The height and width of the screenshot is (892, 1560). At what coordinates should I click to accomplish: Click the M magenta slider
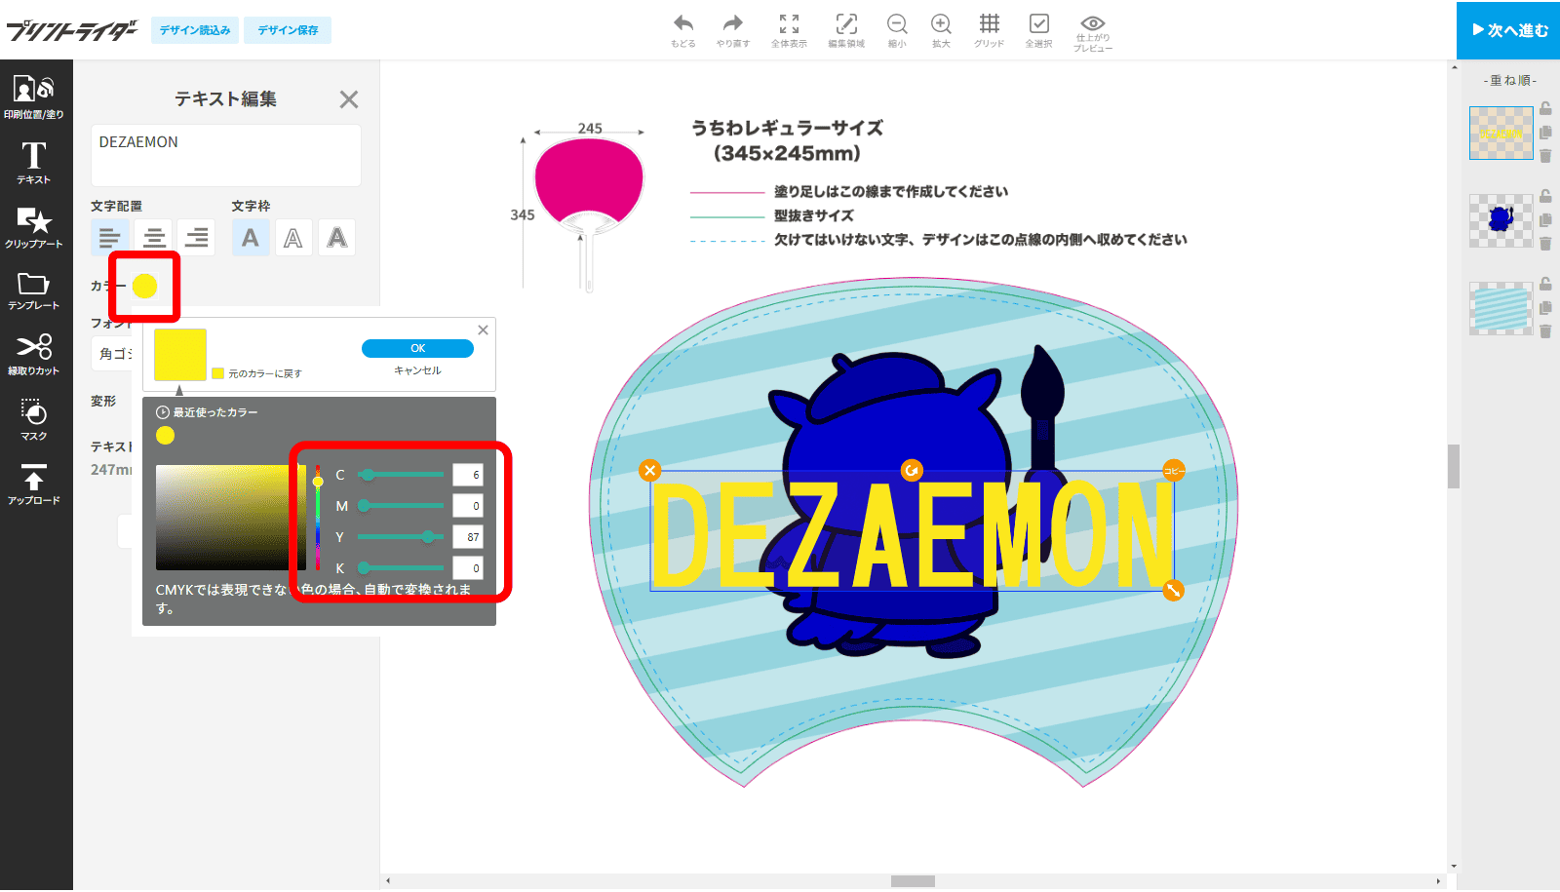(401, 506)
